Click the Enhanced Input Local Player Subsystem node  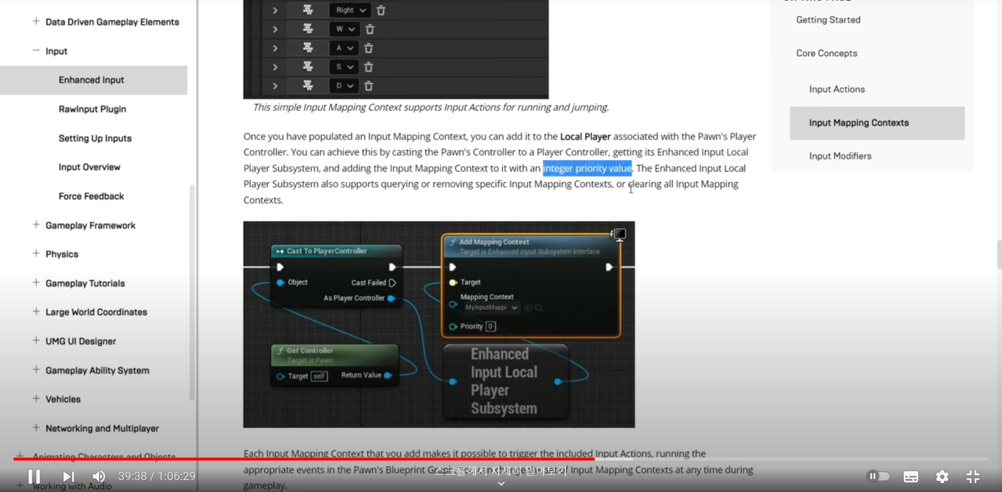[506, 381]
